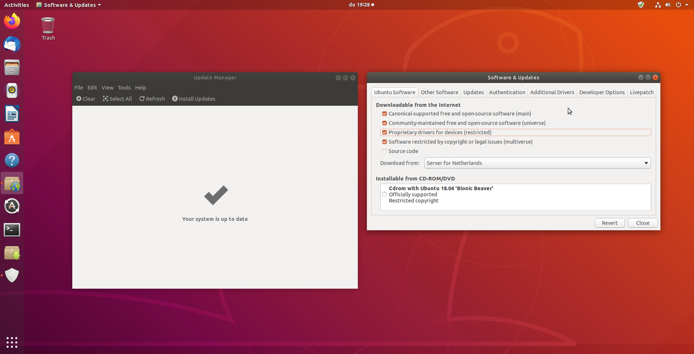Open the Files manager dock icon

point(12,68)
